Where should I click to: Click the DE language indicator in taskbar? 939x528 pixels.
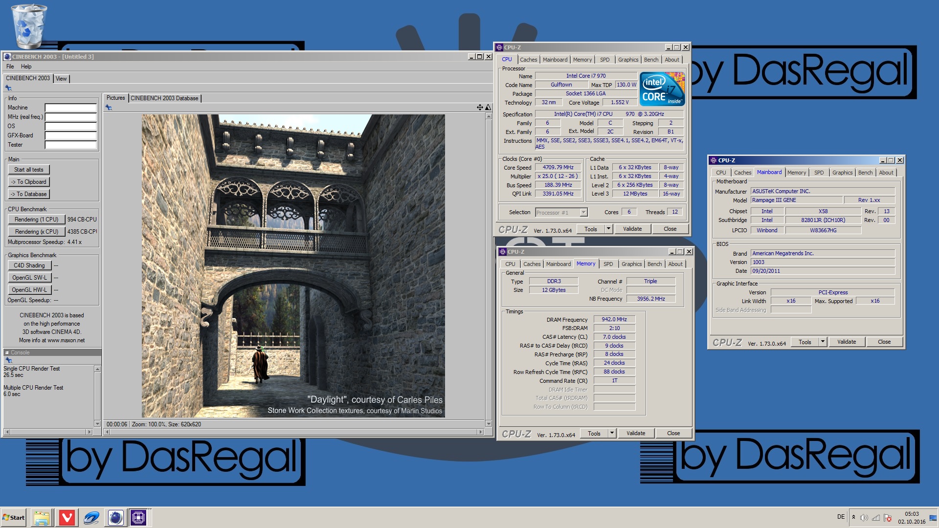tap(841, 517)
